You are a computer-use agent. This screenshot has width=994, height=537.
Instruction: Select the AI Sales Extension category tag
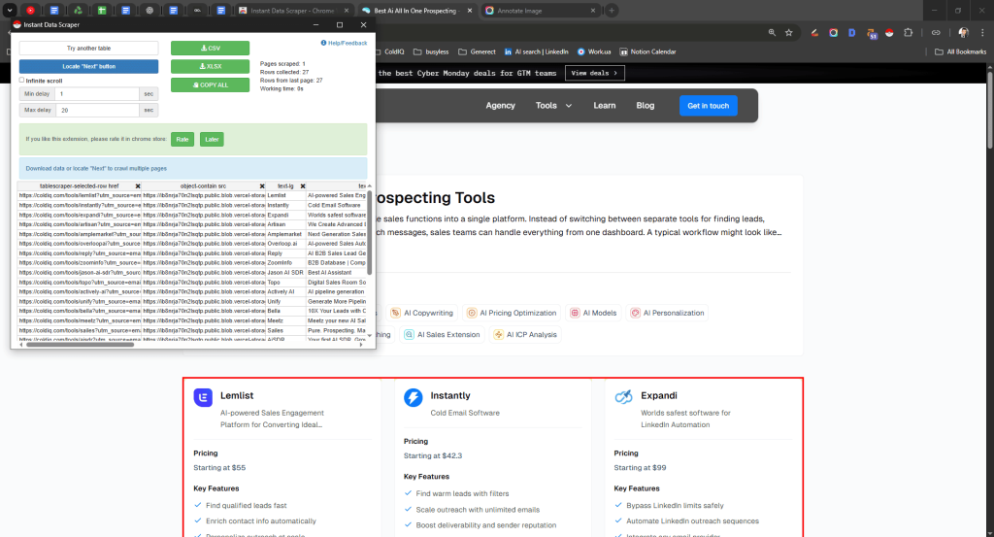coord(443,335)
